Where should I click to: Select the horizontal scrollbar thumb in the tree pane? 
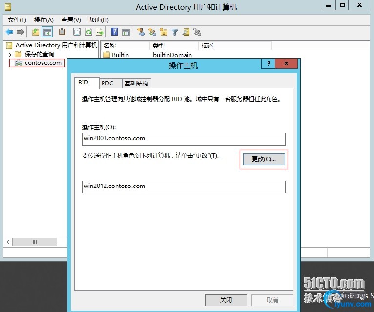pos(35,242)
